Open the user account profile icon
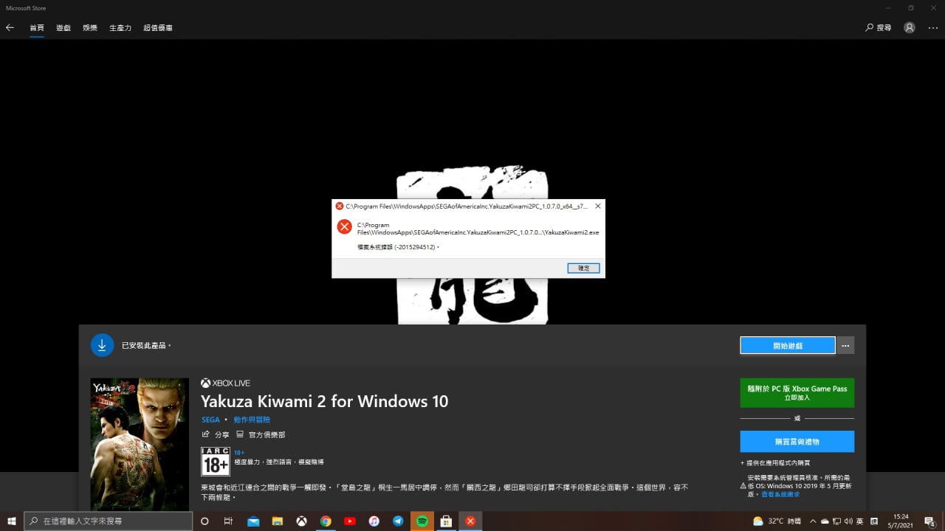 (910, 27)
